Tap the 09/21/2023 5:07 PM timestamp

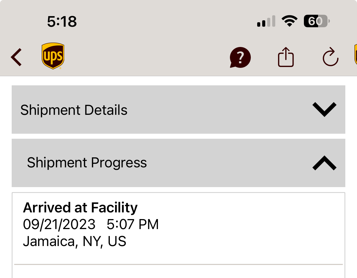click(x=91, y=224)
